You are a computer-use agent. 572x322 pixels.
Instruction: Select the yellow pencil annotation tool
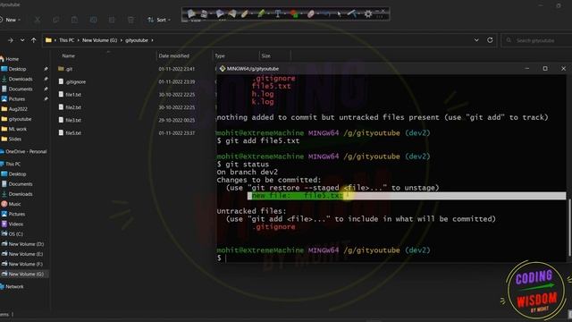[245, 14]
